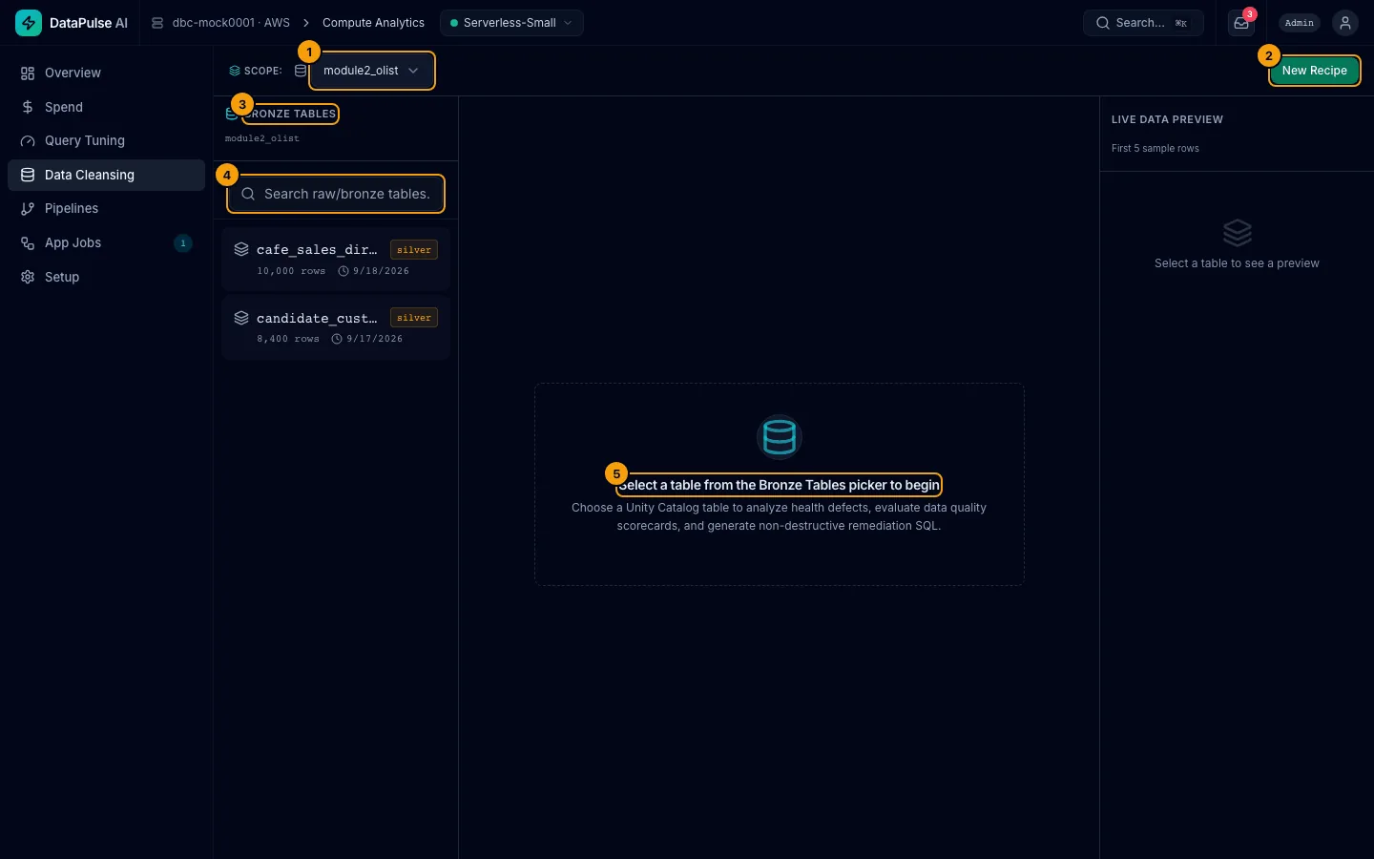Viewport: 1374px width, 859px height.
Task: Click the New Recipe button
Action: (x=1314, y=71)
